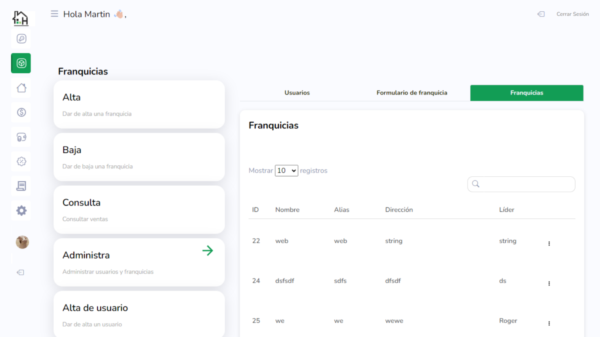The height and width of the screenshot is (337, 600).
Task: Open settings gear in sidebar
Action: [x=21, y=211]
